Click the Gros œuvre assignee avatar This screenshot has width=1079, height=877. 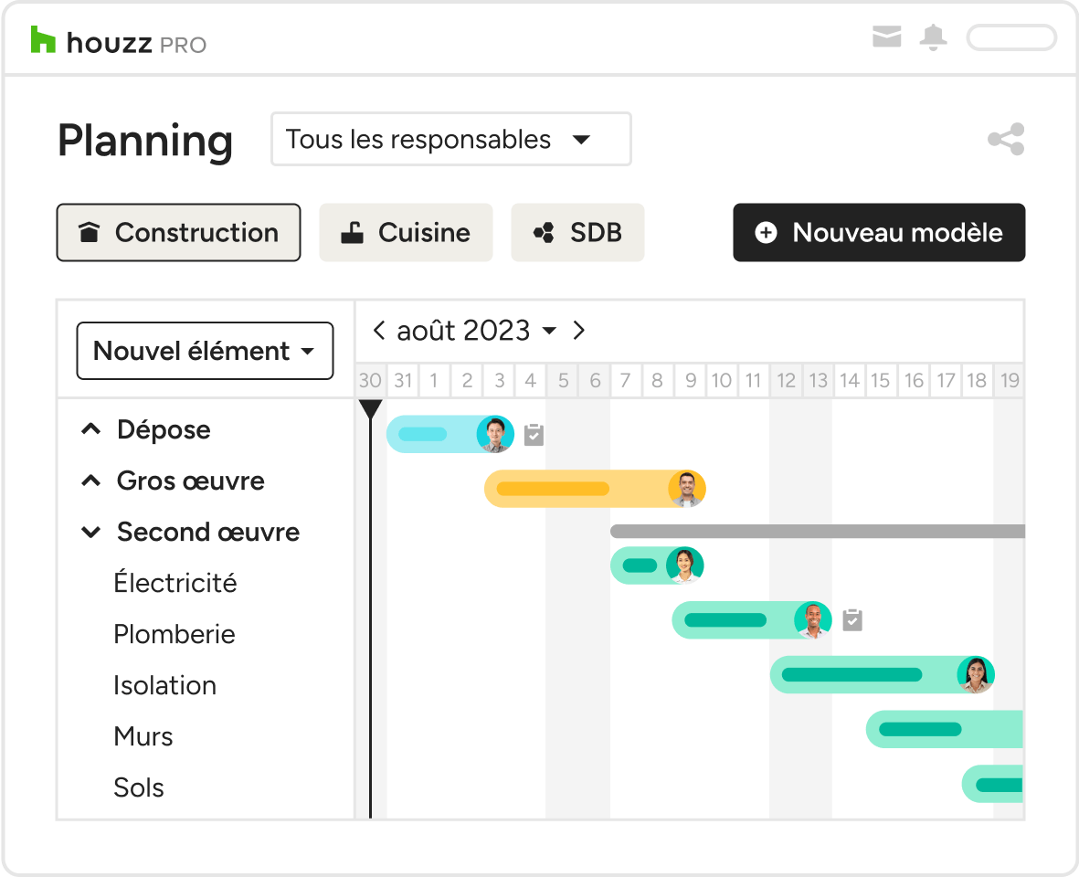click(x=686, y=490)
